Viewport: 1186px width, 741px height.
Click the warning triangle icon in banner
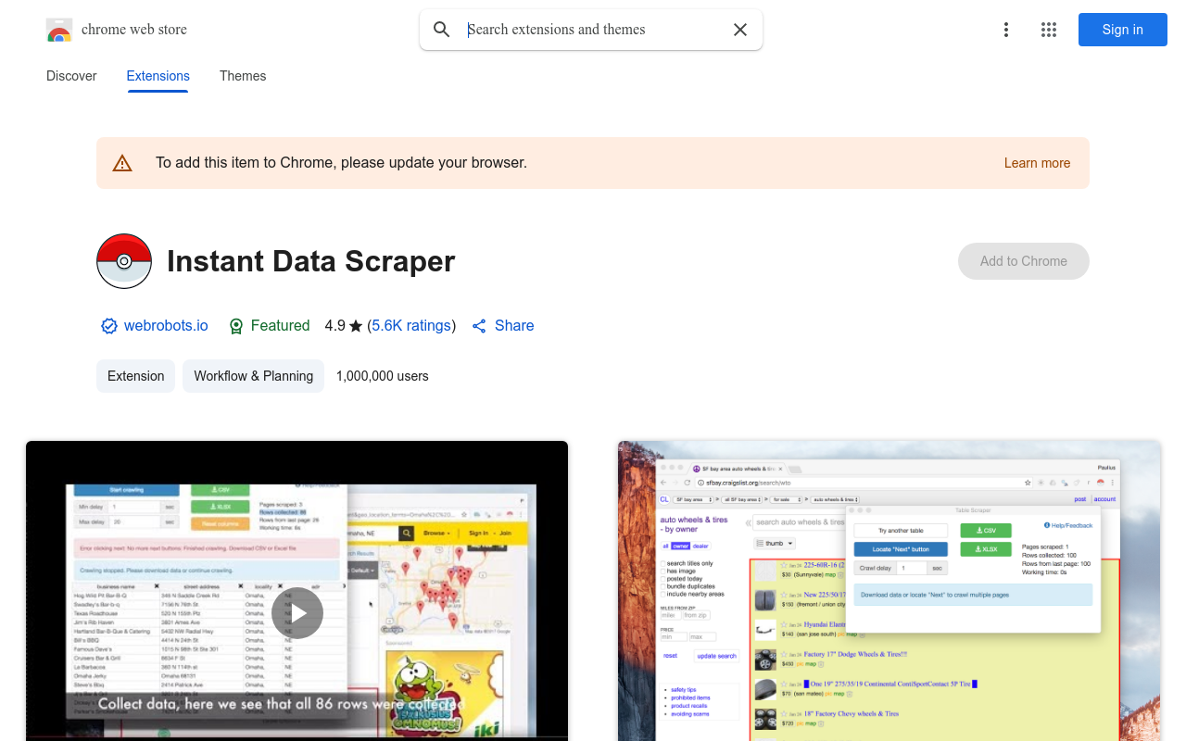pyautogui.click(x=122, y=163)
